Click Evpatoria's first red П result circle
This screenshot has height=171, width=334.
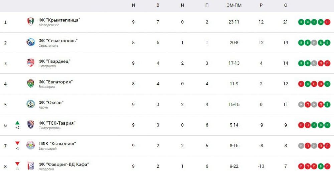301,84
